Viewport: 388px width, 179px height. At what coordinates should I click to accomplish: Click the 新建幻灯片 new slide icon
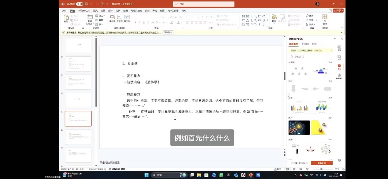pos(90,18)
